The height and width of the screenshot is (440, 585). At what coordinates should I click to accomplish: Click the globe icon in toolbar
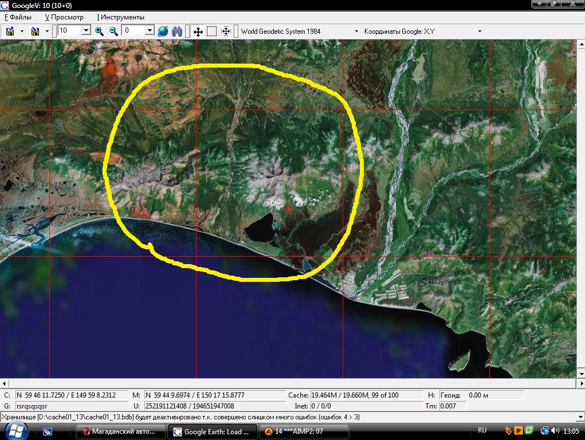pyautogui.click(x=163, y=31)
